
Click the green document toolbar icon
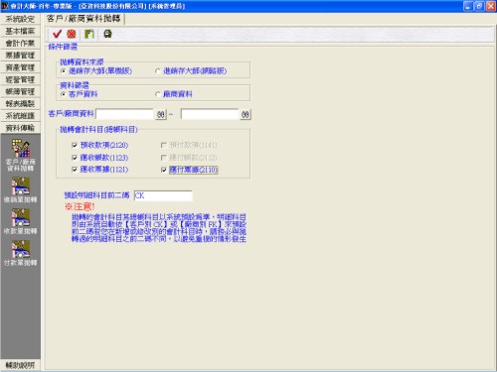coord(89,34)
